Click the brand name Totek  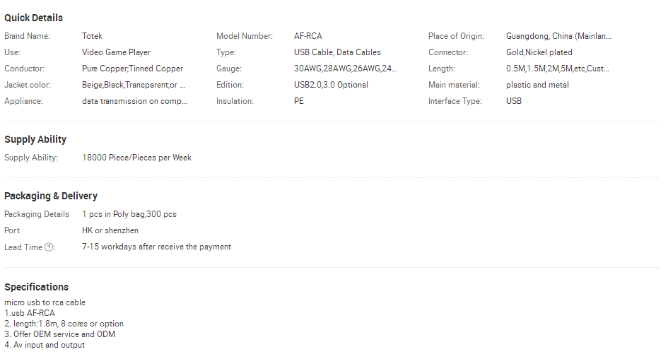[x=92, y=36]
